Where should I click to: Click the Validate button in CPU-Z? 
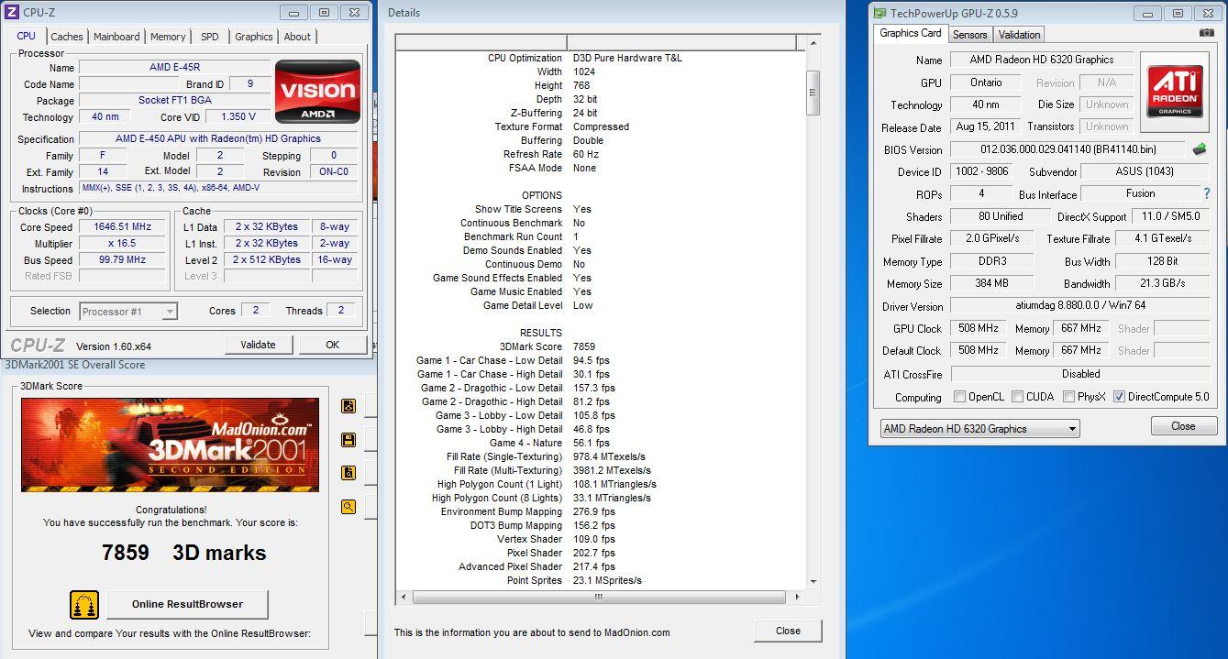(x=258, y=345)
